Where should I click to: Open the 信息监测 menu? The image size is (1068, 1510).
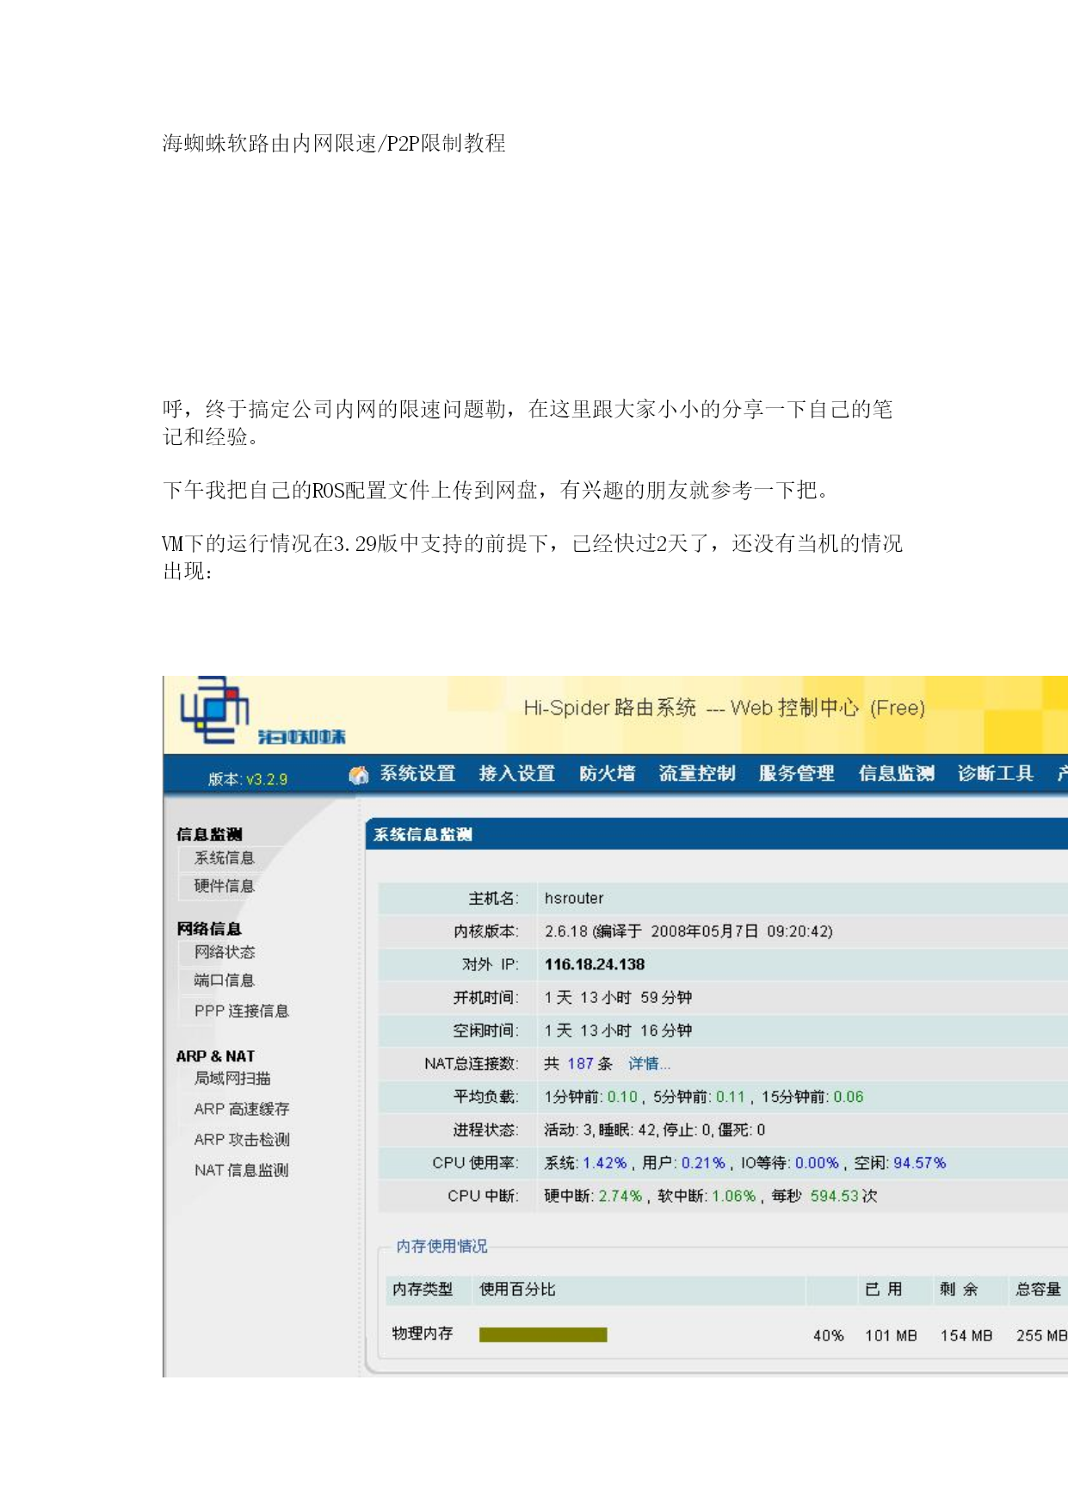coord(896,774)
